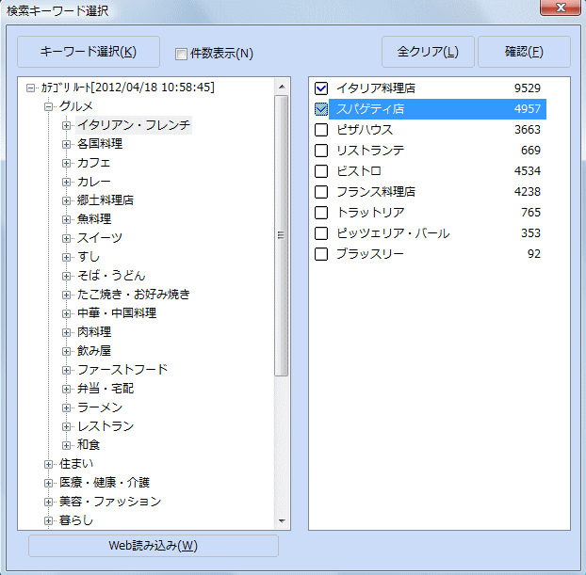Image resolution: width=586 pixels, height=575 pixels.
Task: Enable the 件数表示(N) checkbox
Action: click(x=182, y=54)
